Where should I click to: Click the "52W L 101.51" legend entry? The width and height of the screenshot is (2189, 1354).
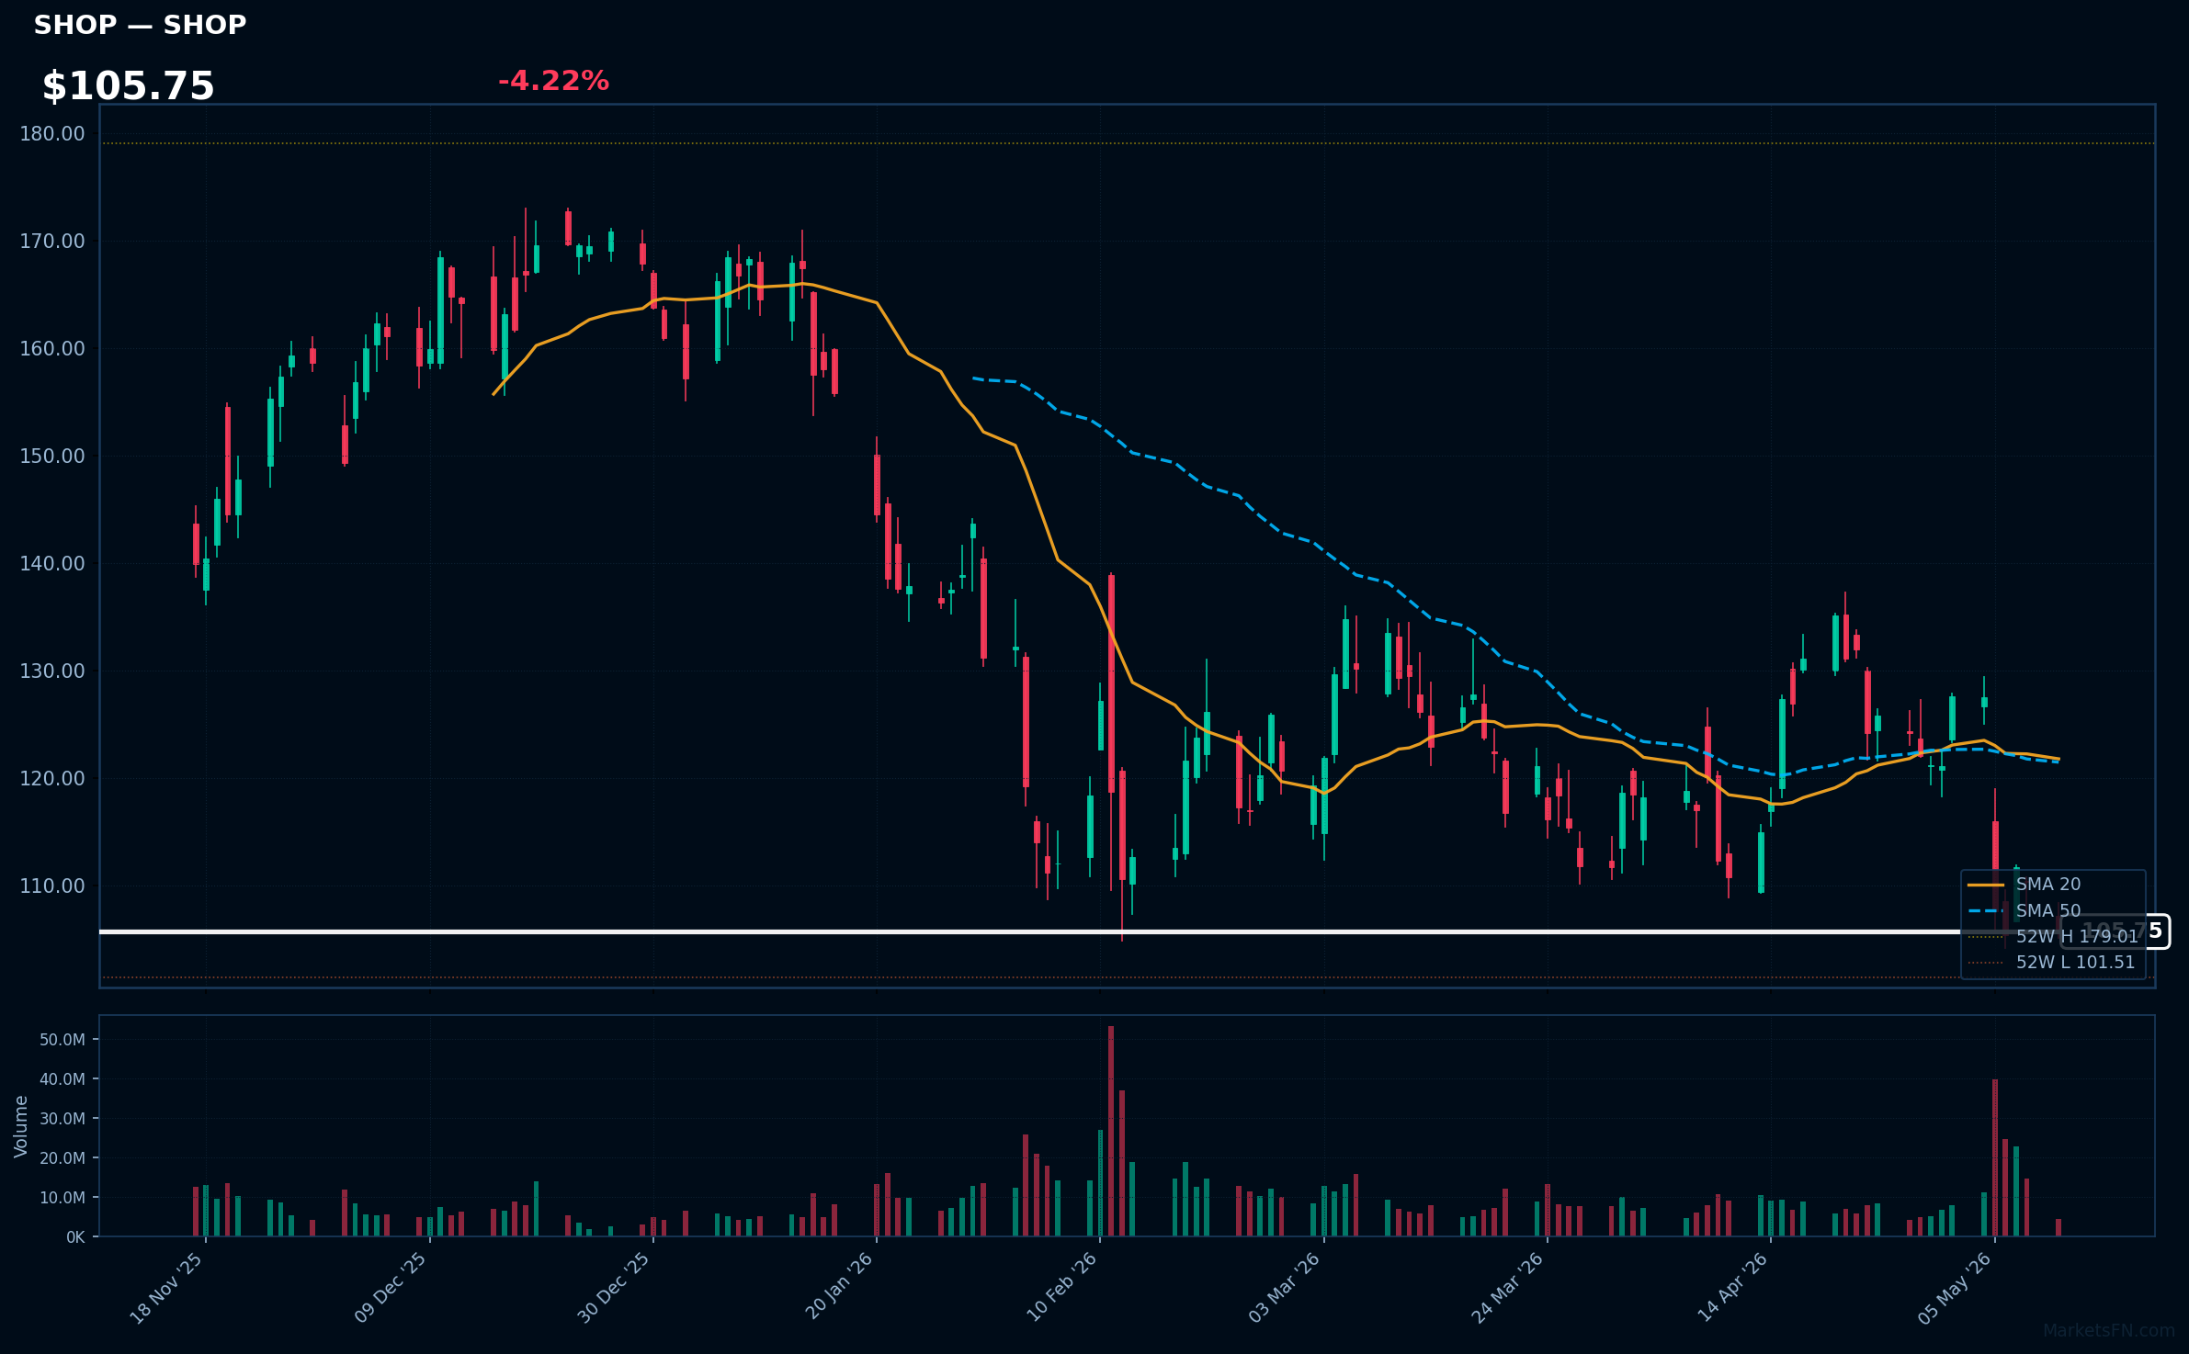pyautogui.click(x=2051, y=963)
